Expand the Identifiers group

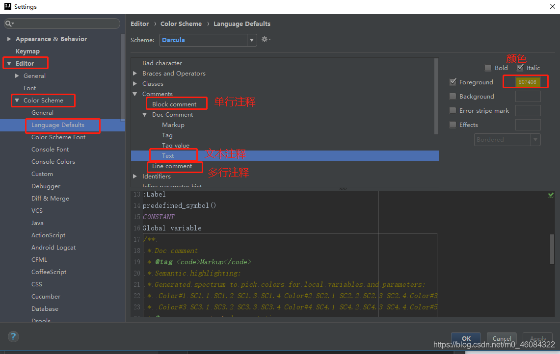tap(135, 177)
